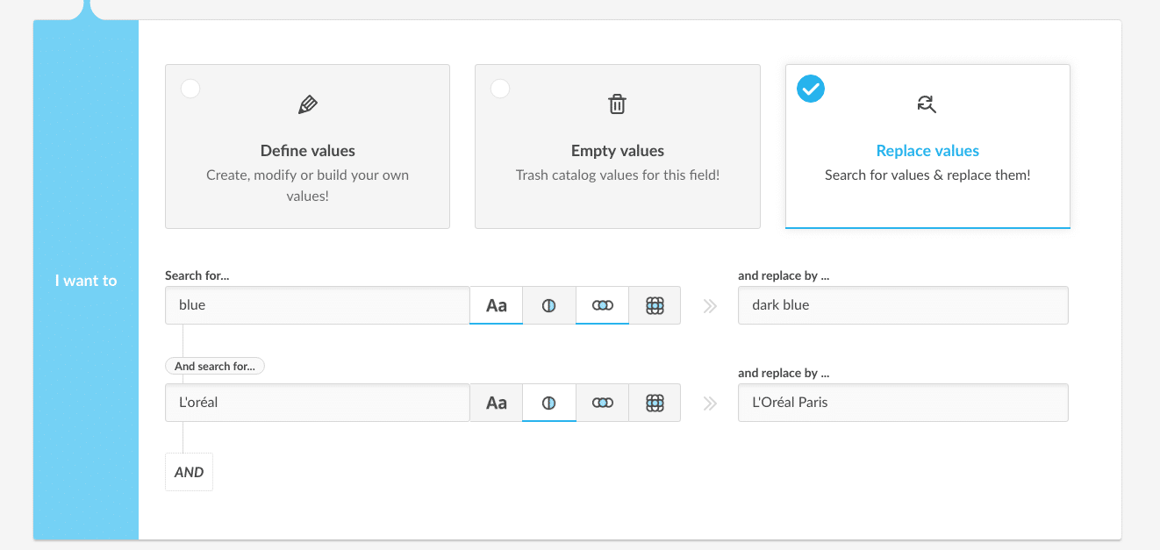Click the Replace values search-refresh icon
The width and height of the screenshot is (1160, 550).
click(x=927, y=104)
